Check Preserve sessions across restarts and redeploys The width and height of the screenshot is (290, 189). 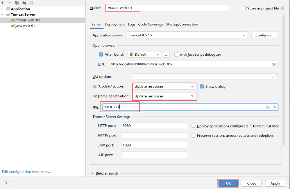point(193,136)
